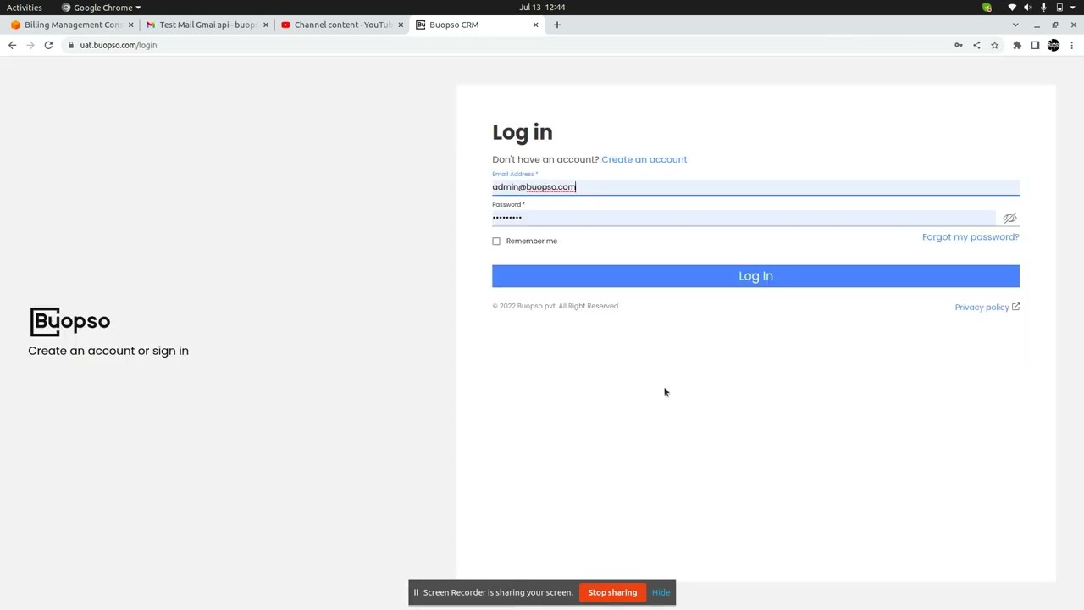Close the Billing Management Console tab
Image resolution: width=1084 pixels, height=610 pixels.
click(x=130, y=25)
